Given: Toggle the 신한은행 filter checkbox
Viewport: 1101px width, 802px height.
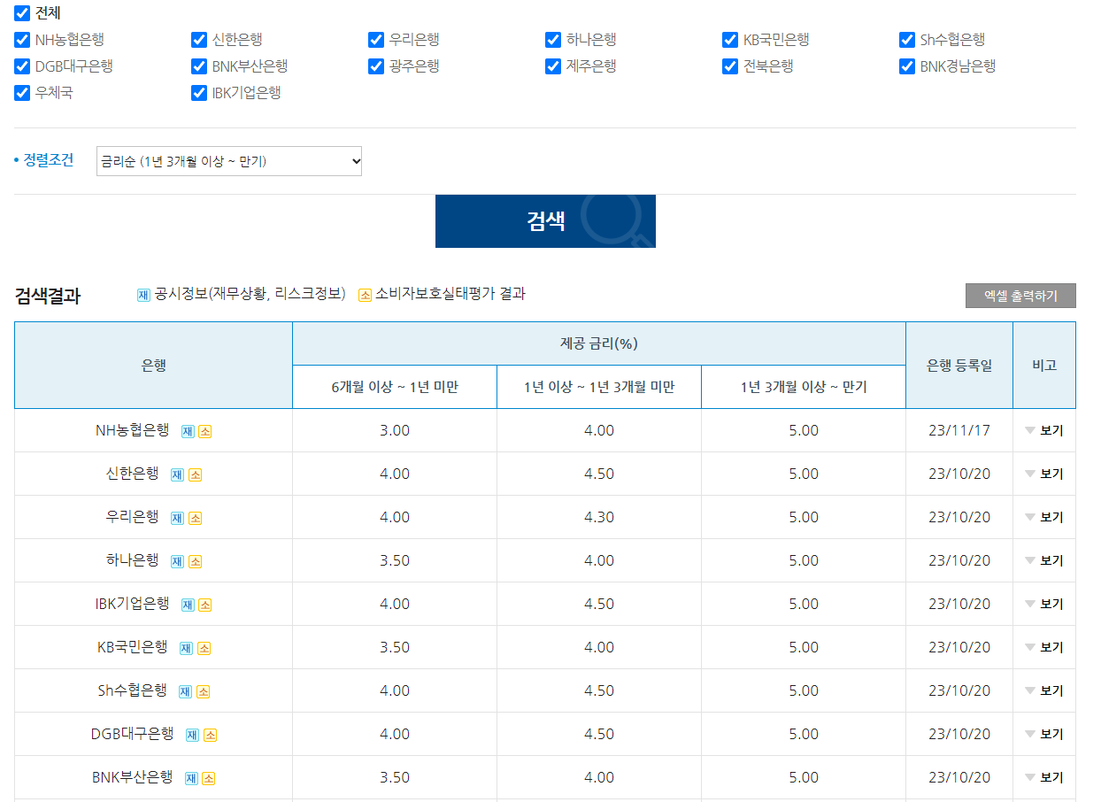Looking at the screenshot, I should click(x=199, y=40).
